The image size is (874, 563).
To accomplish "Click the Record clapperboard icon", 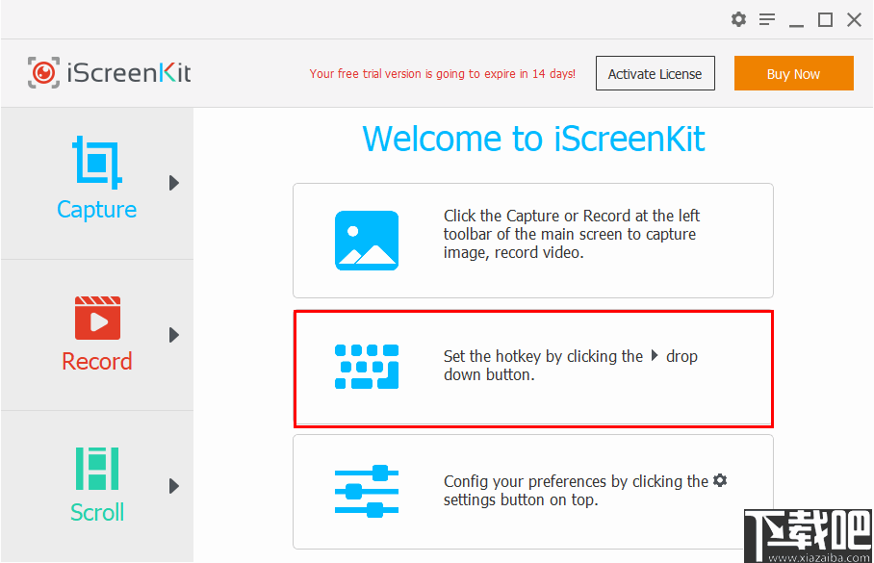I will tap(97, 318).
